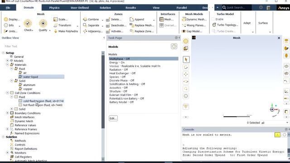
Task: Click Delete zones
Action: click(x=114, y=19)
